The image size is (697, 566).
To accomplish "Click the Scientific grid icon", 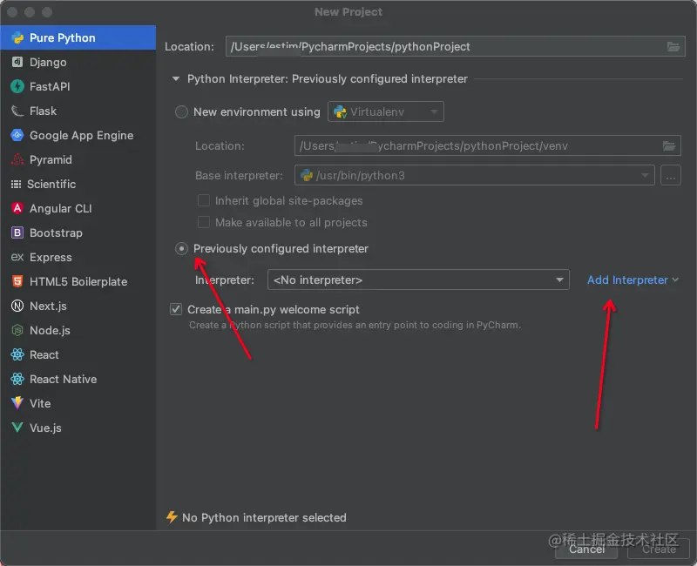I will coord(16,184).
